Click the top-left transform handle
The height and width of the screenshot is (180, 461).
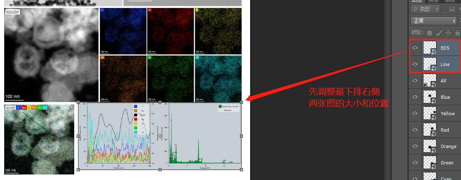pos(78,102)
